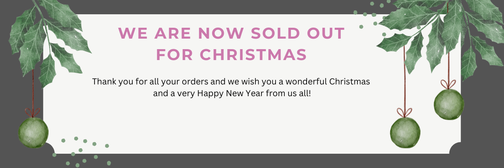Click the red bow on the higher right bauble
This screenshot has width=504, height=168.
[449, 84]
